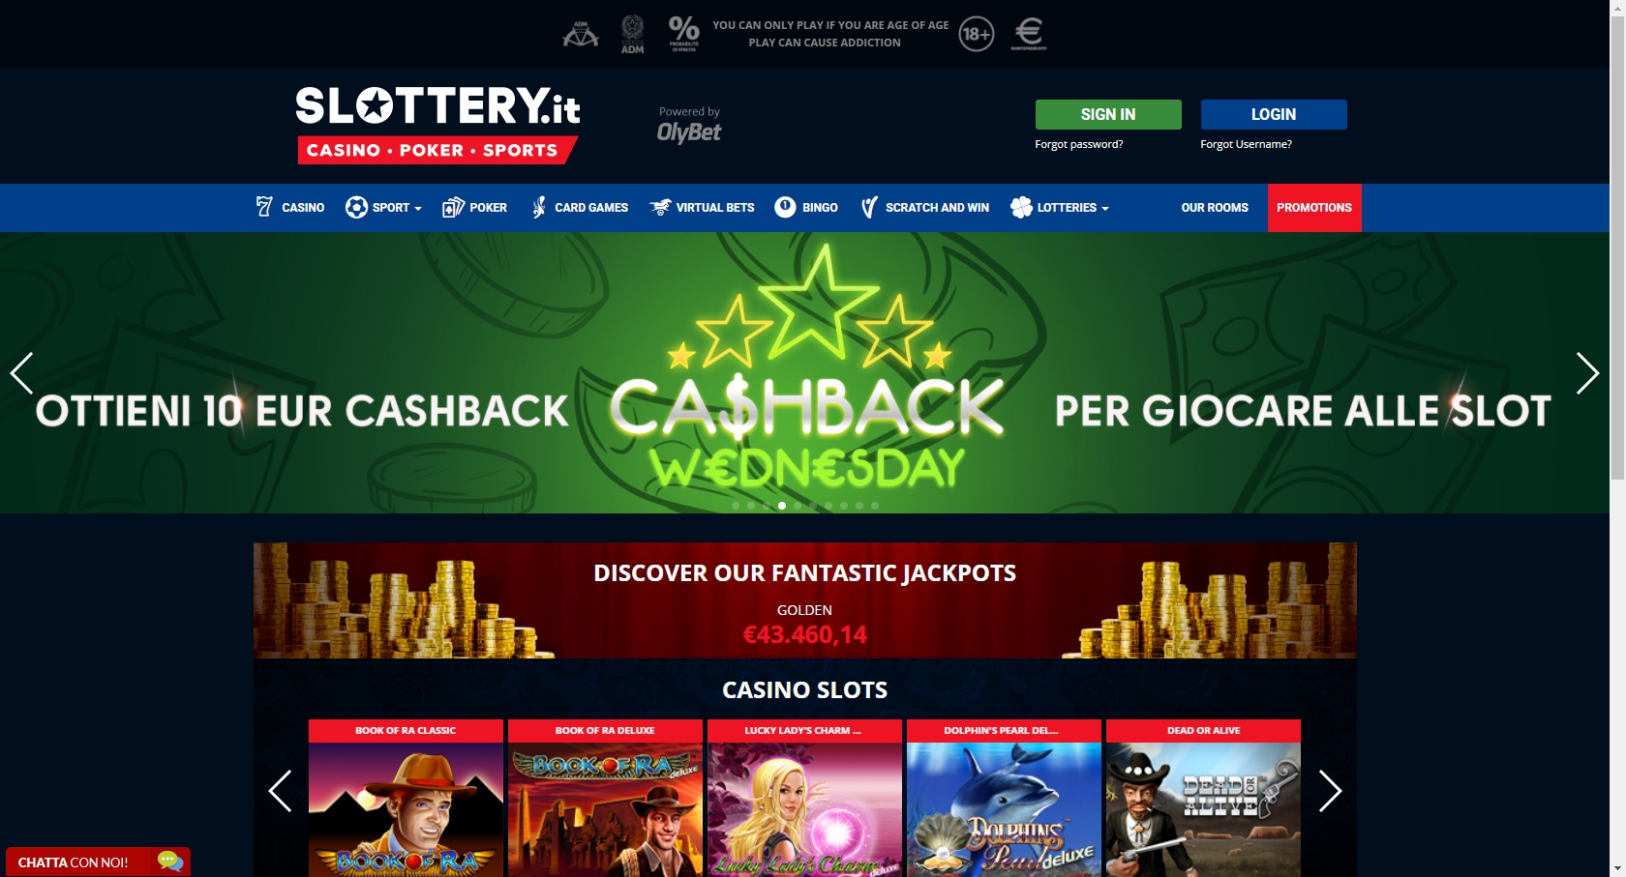Go to previous banner slide arrow

(21, 373)
